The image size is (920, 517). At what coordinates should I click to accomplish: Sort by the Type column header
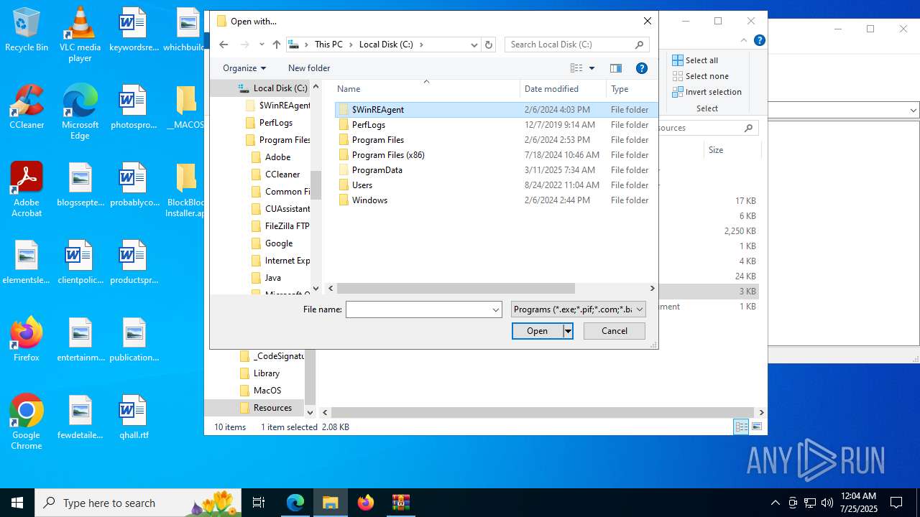(631, 89)
